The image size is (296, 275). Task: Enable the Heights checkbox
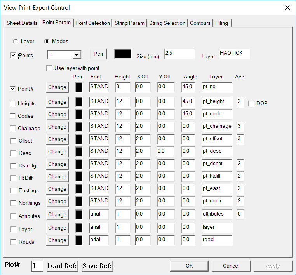13,103
